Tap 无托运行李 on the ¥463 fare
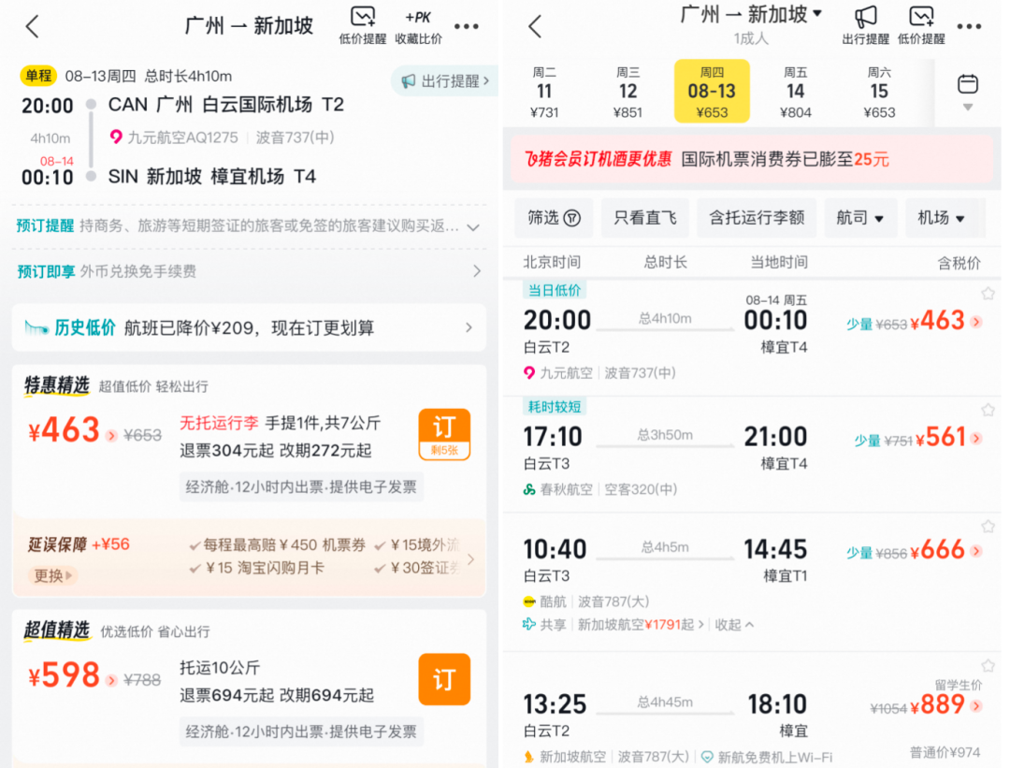The image size is (1010, 768). (x=219, y=423)
